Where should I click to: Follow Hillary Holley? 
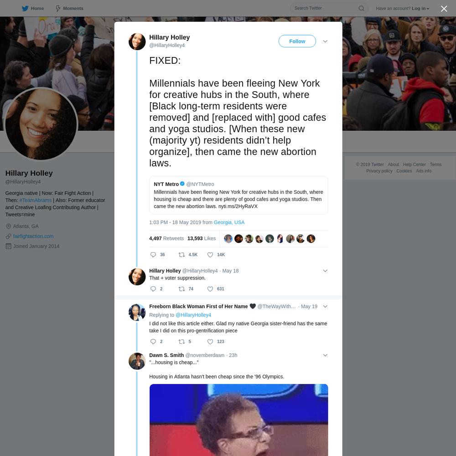[x=297, y=41]
